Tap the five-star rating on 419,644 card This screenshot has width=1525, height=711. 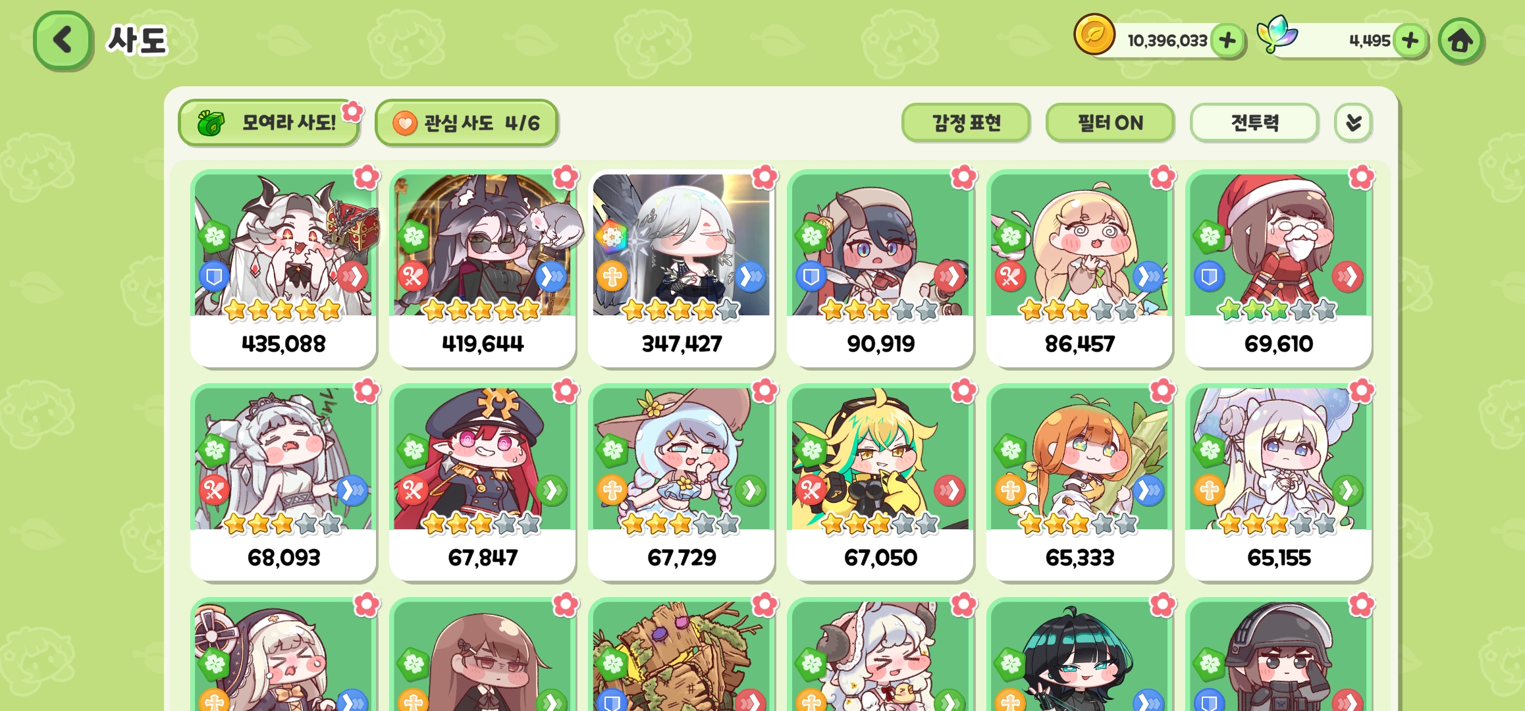click(481, 309)
